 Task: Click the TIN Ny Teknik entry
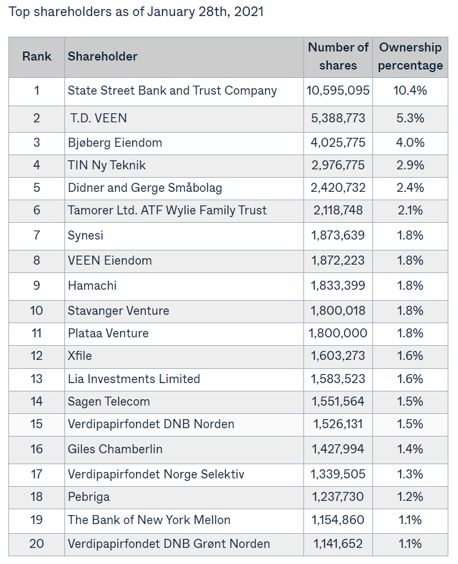pyautogui.click(x=107, y=165)
